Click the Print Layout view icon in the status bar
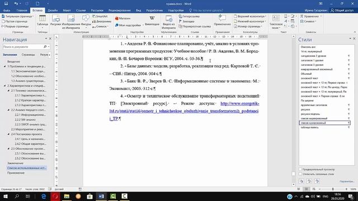This screenshot has height=201, width=358. tap(307, 189)
